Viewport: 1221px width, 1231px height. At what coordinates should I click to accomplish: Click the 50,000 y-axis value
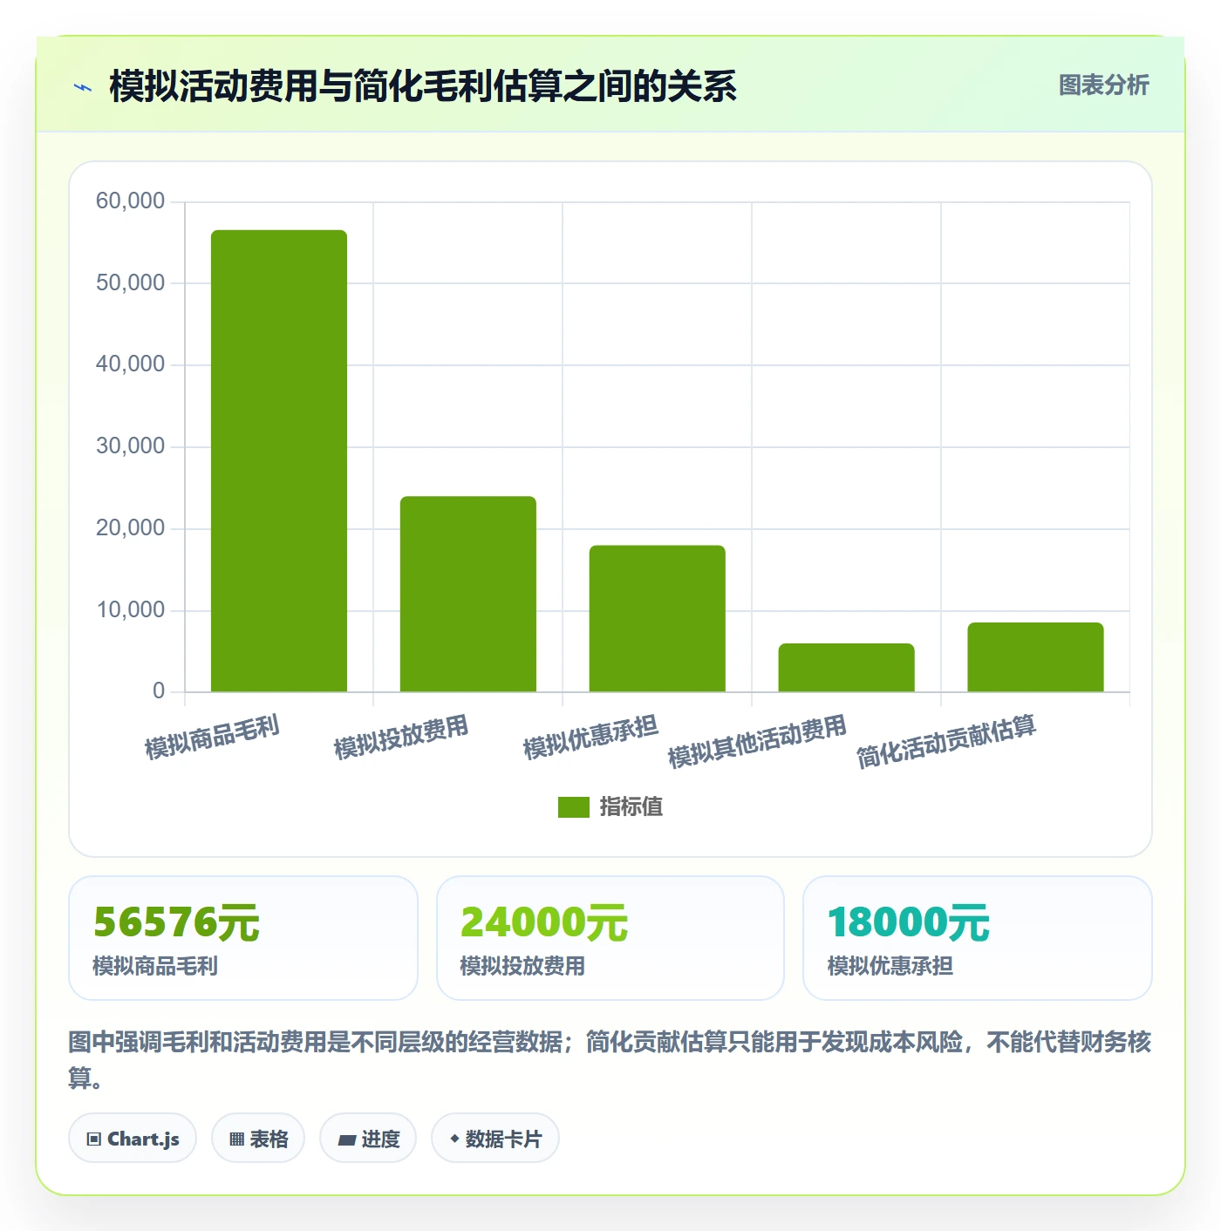pyautogui.click(x=130, y=283)
